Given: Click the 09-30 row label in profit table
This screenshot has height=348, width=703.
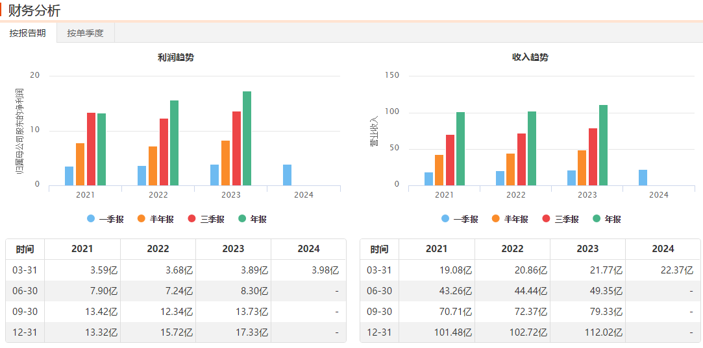Looking at the screenshot, I should click(x=25, y=312).
